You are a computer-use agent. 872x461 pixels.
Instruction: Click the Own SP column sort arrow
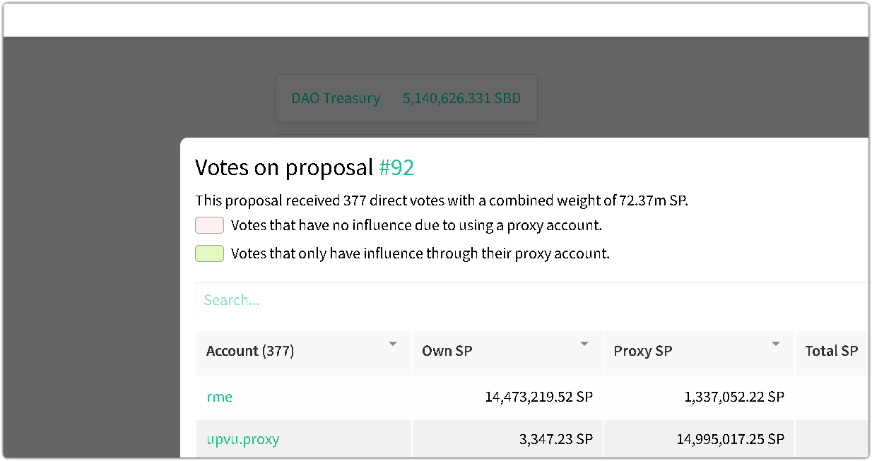(x=584, y=344)
